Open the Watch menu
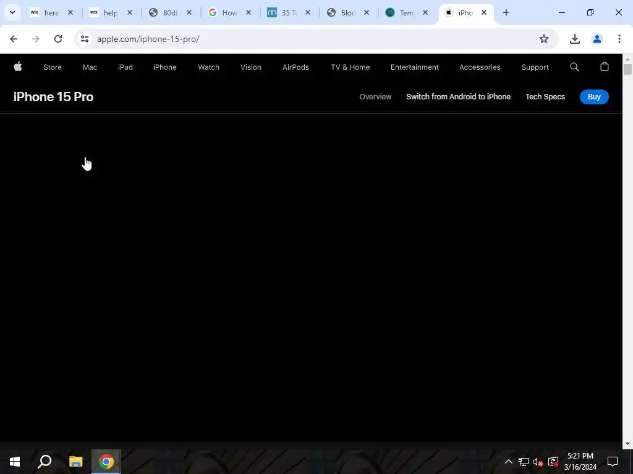Viewport: 633px width, 474px height. 209,67
